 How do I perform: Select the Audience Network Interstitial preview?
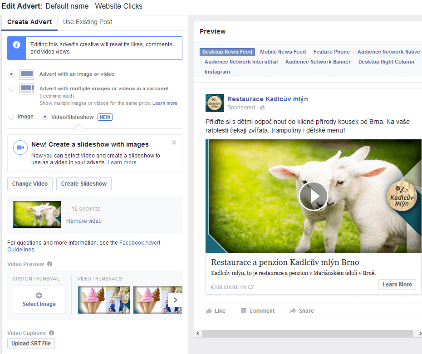point(241,62)
